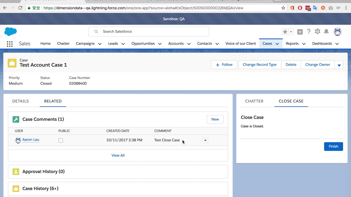Open the red password extension with badge 1
Screen dimensions: 351x197
click(x=308, y=8)
